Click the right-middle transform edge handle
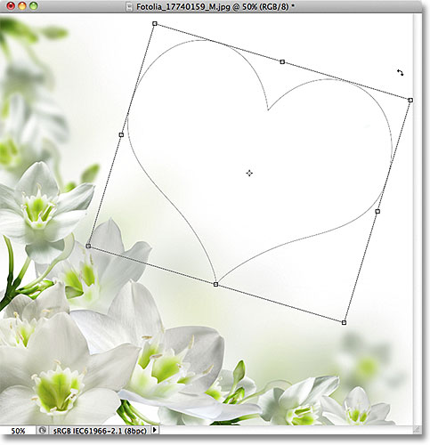 tap(377, 211)
